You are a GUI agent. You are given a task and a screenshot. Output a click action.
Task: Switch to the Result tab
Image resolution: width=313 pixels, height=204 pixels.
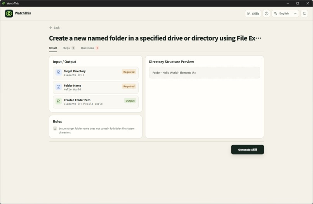click(53, 48)
